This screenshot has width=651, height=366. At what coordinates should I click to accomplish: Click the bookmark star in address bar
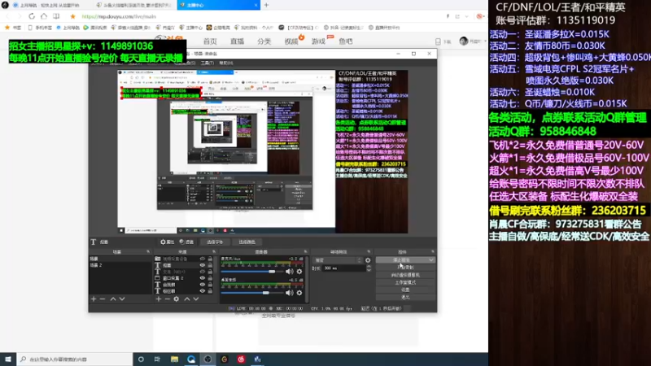pos(72,16)
